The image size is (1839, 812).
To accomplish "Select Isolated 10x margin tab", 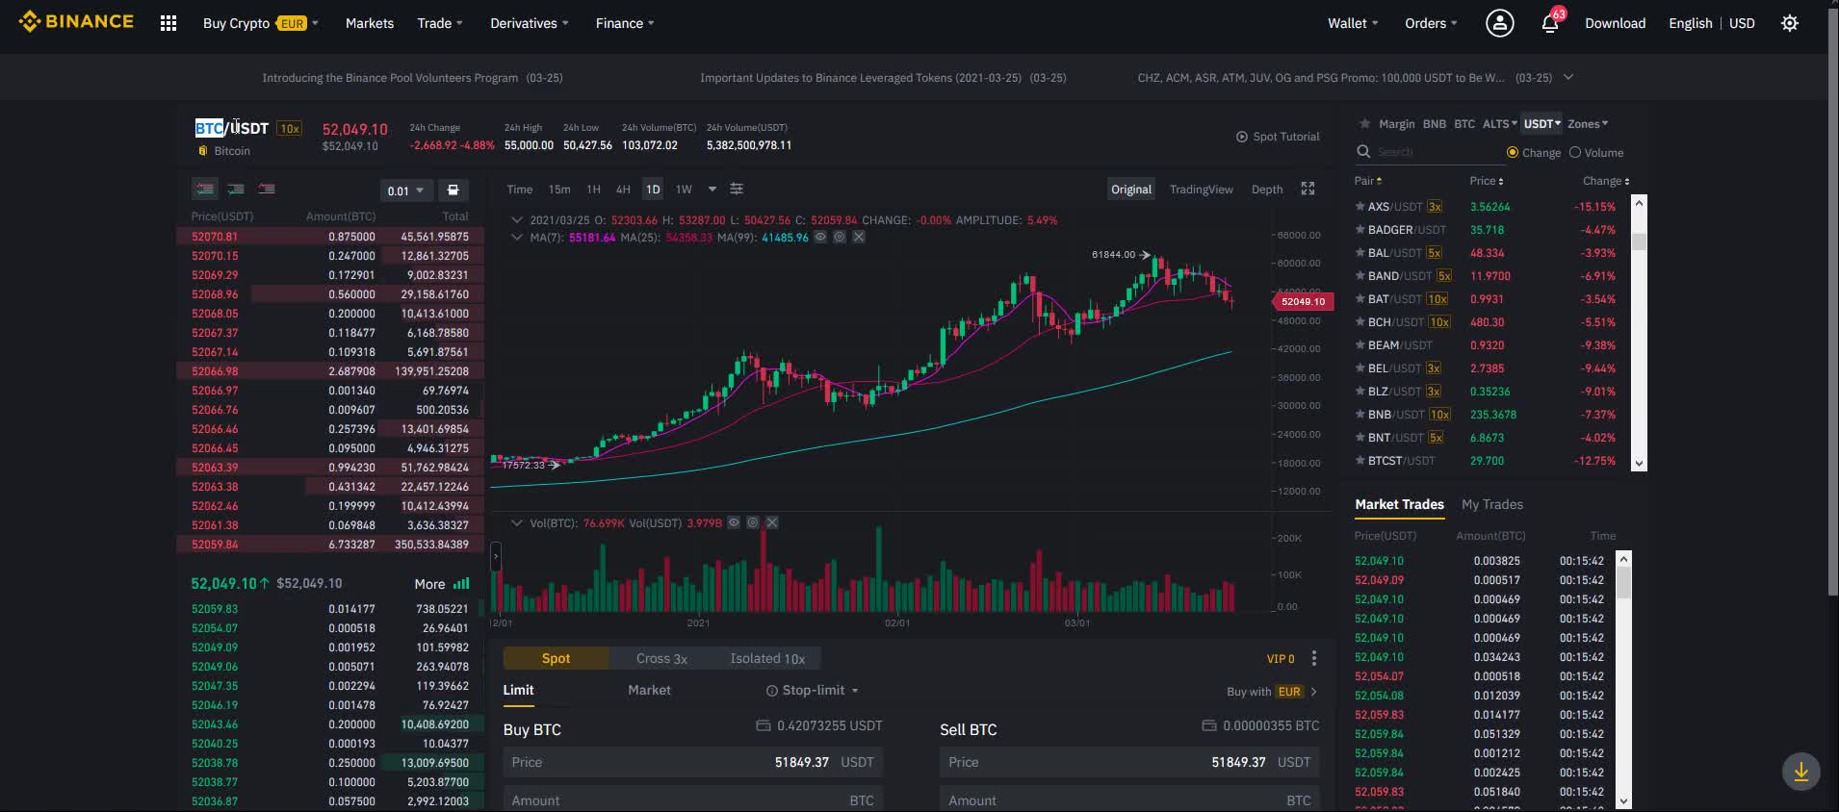I will [x=767, y=658].
